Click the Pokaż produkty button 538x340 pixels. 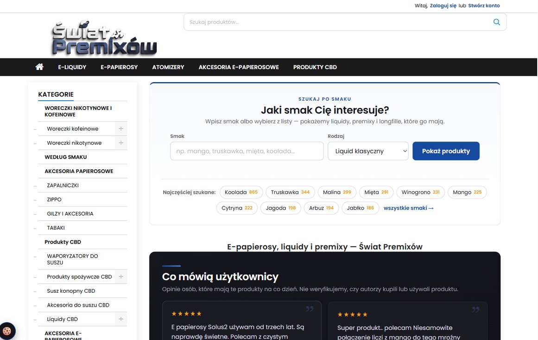pos(446,151)
